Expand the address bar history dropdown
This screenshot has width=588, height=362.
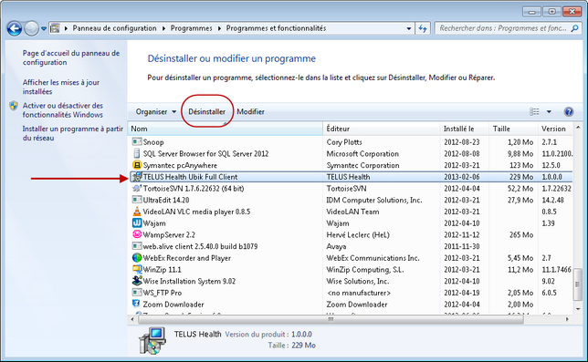[409, 28]
